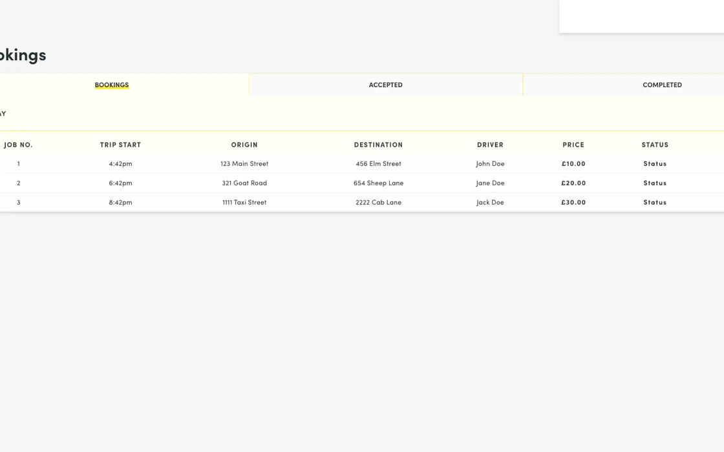The height and width of the screenshot is (452, 724).
Task: Click the Job No. column header
Action: tap(19, 145)
